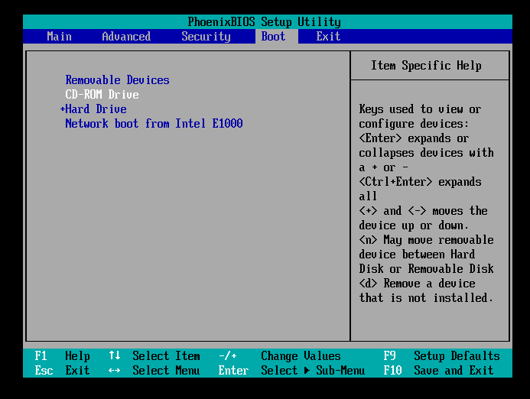Screen dimensions: 530x399
Task: Select the highlighted Boot tab
Action: point(273,37)
